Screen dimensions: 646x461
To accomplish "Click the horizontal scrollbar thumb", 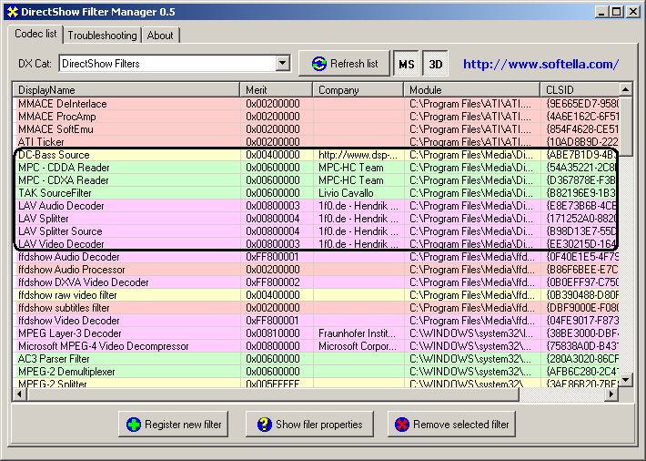I will [x=272, y=394].
